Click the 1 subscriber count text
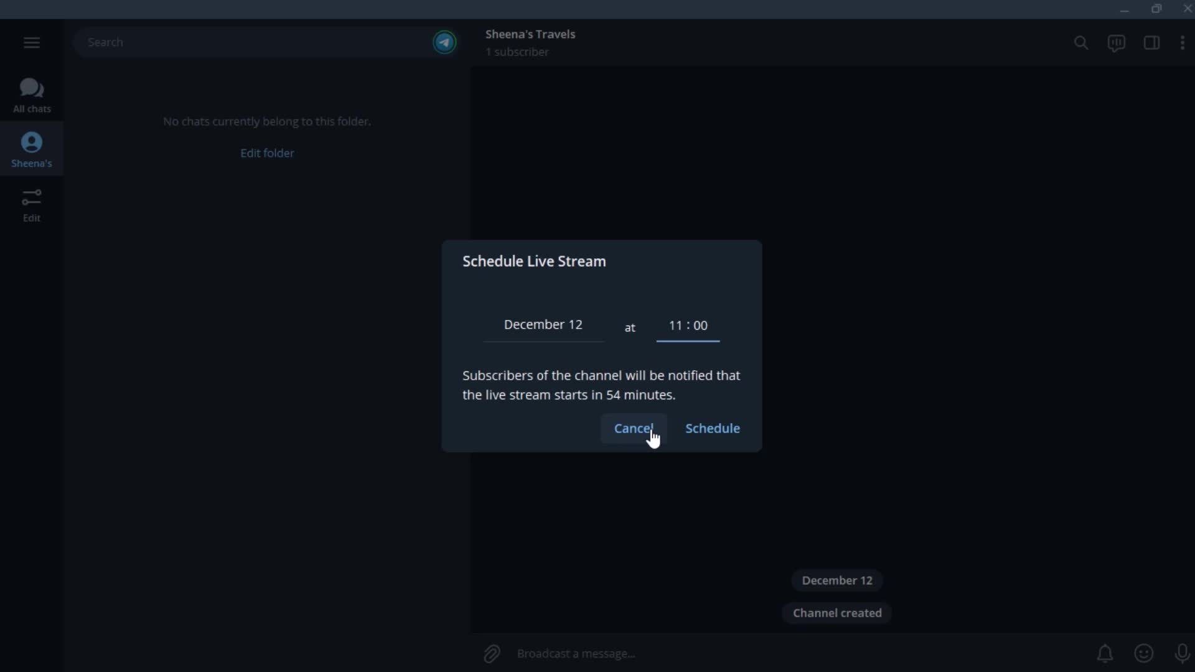 pos(517,52)
